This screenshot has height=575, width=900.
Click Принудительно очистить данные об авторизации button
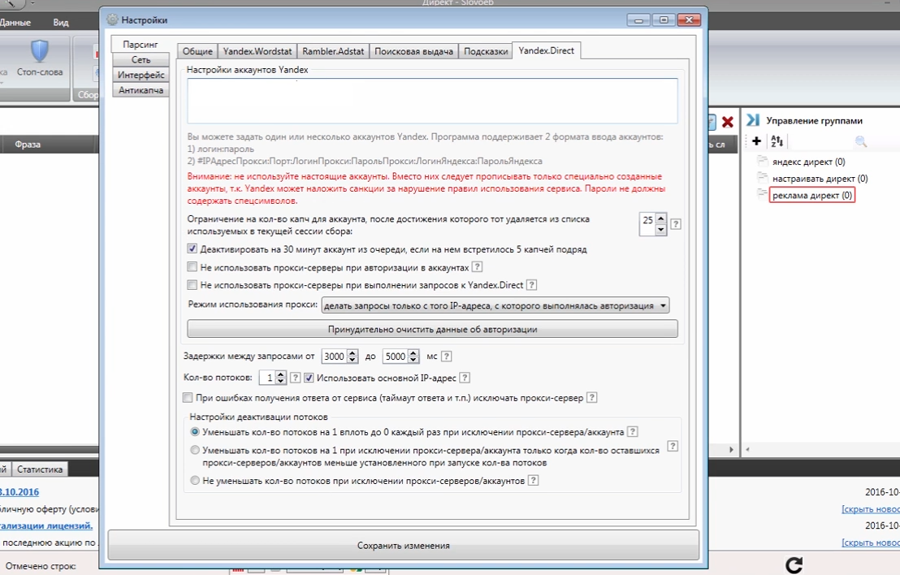pos(432,330)
